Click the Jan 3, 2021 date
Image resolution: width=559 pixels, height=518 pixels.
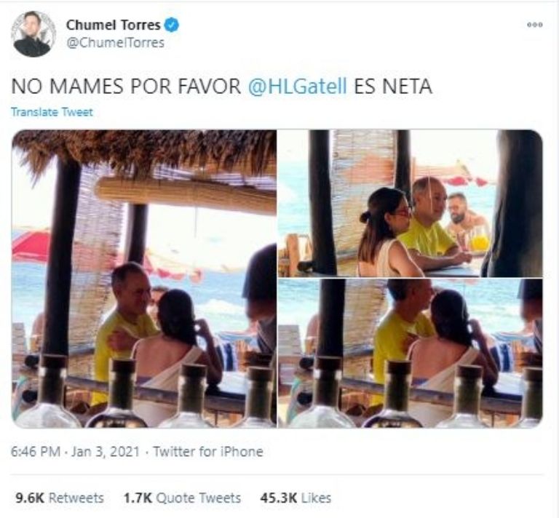[105, 452]
